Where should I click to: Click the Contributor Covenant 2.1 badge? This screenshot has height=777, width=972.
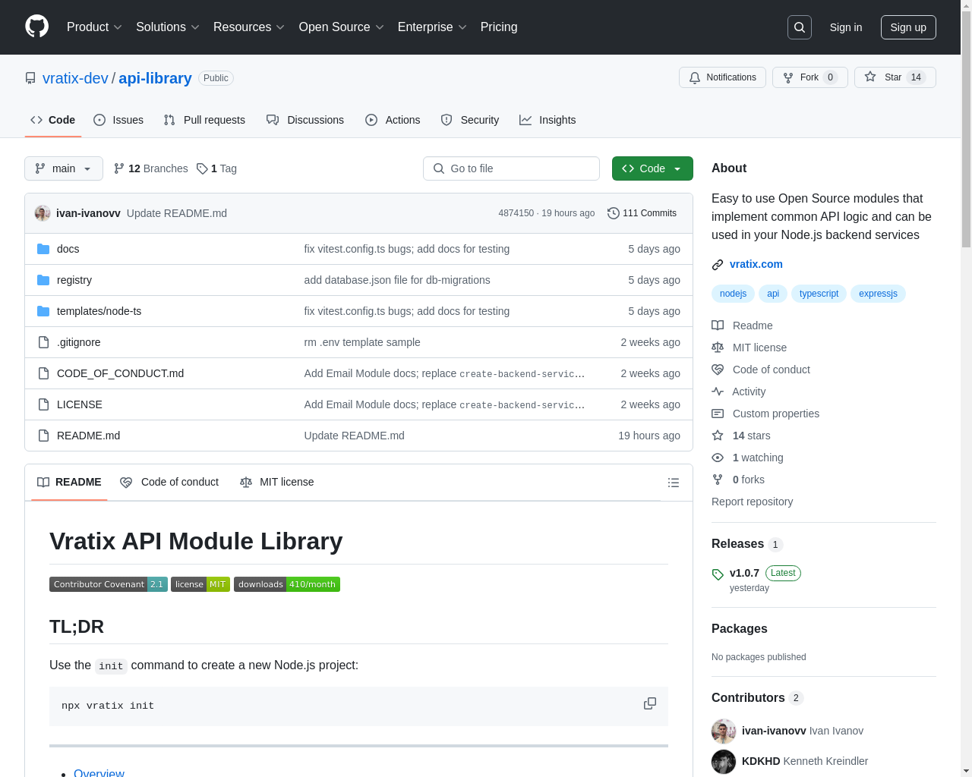109,584
